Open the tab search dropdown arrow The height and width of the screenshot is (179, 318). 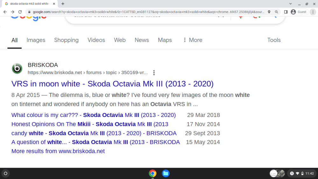pos(290,3)
